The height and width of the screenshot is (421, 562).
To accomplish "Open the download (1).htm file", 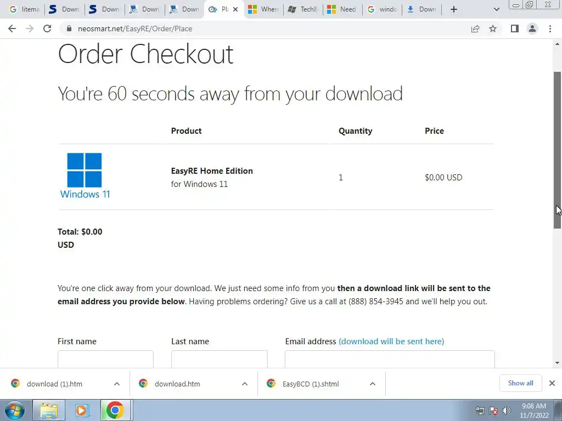I will [x=54, y=384].
